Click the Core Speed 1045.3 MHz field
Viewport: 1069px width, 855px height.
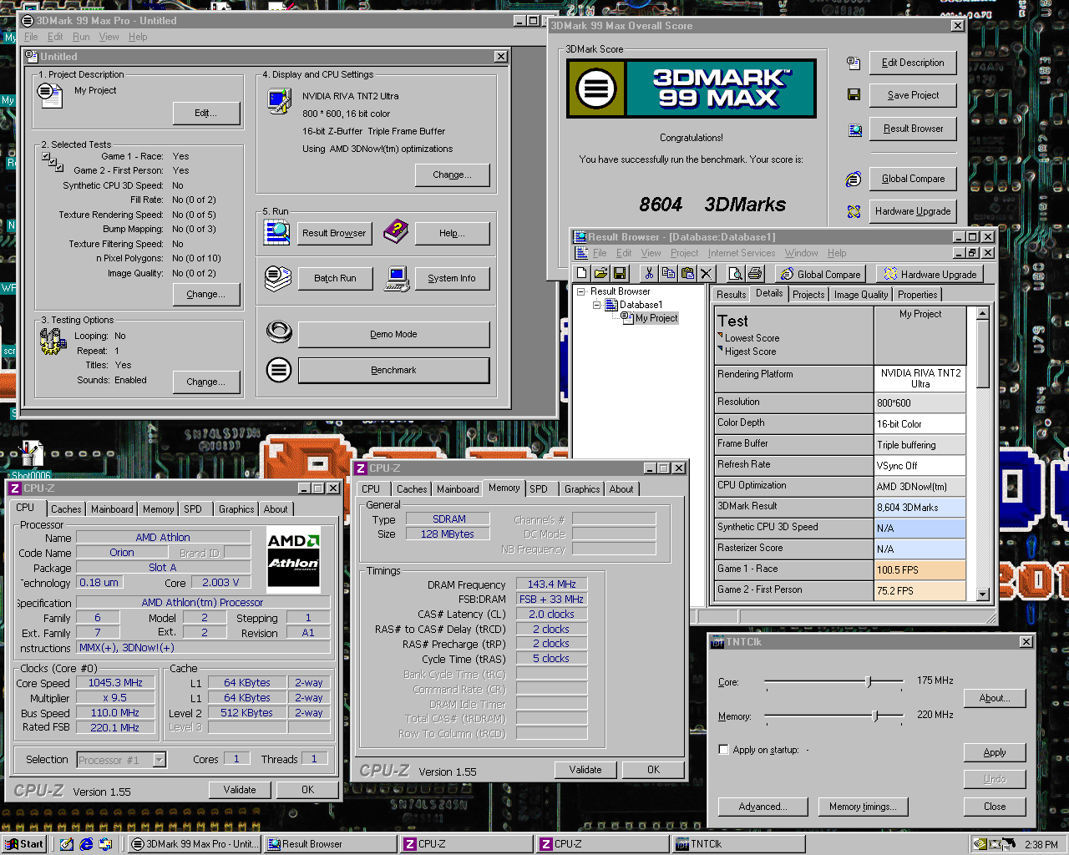[x=116, y=683]
